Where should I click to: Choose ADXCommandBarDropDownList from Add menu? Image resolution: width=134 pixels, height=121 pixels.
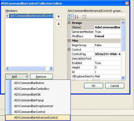38,106
